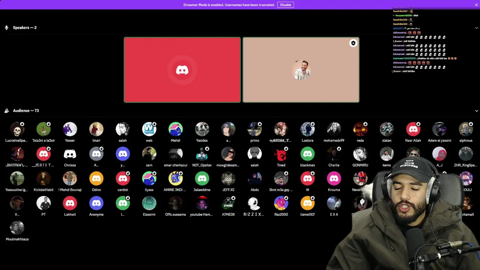
Task: Open Offx.oussama avatar
Action: pos(175,203)
